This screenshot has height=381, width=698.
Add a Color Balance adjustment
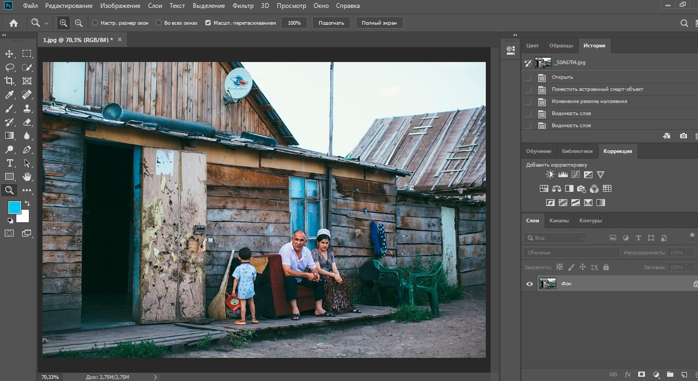[x=557, y=189]
